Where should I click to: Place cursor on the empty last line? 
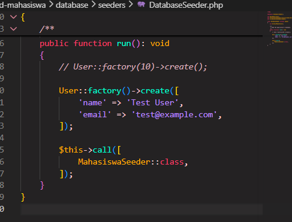pos(142,209)
